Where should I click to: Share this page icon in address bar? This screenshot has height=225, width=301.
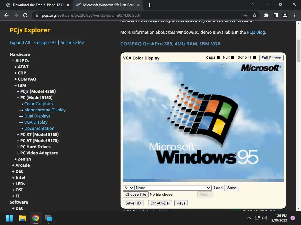pyautogui.click(x=245, y=15)
